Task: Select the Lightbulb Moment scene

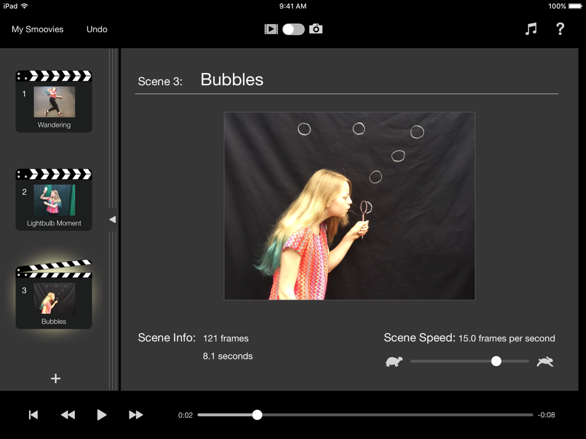Action: click(x=53, y=199)
